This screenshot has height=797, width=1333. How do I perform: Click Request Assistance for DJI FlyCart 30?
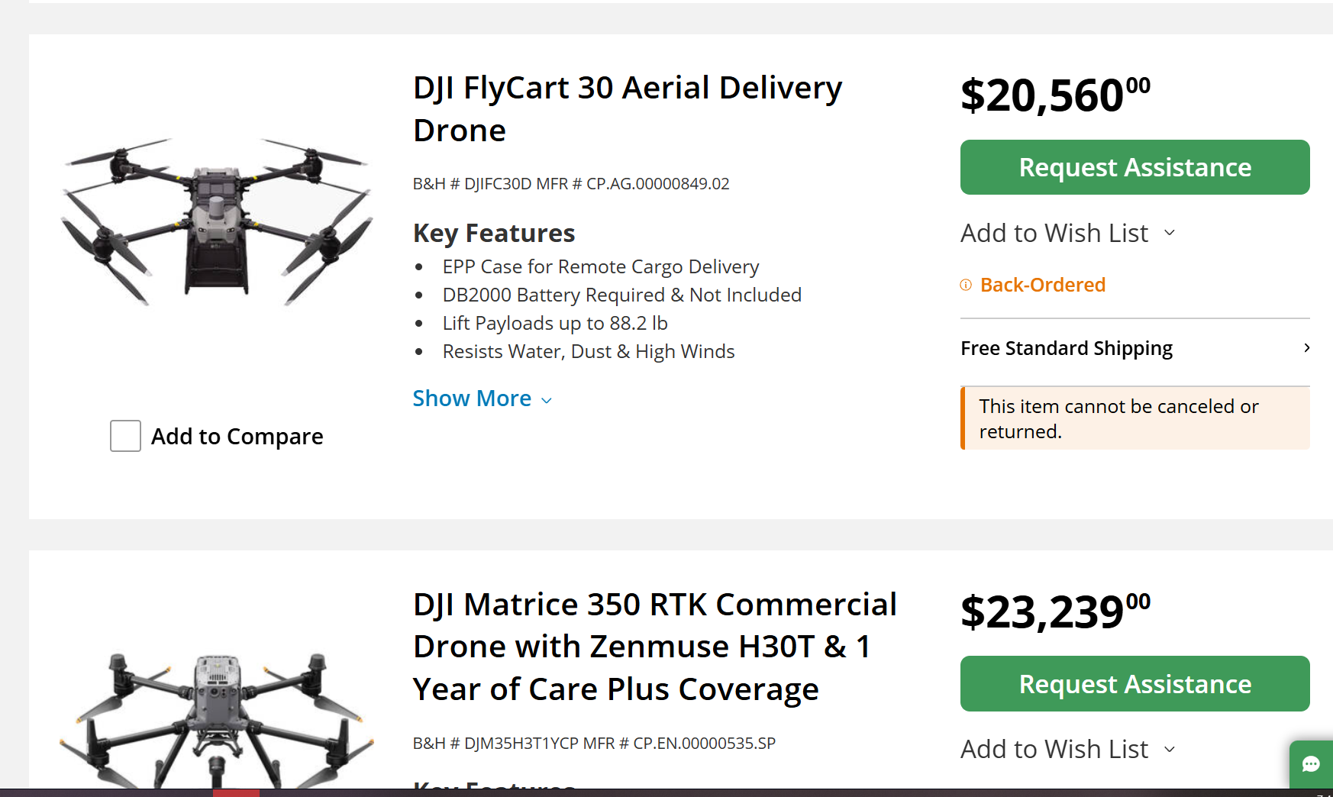pyautogui.click(x=1135, y=167)
